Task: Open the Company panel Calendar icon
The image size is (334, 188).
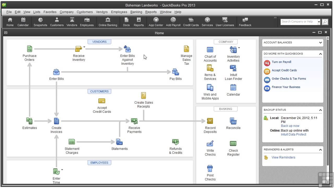Action: [233, 87]
